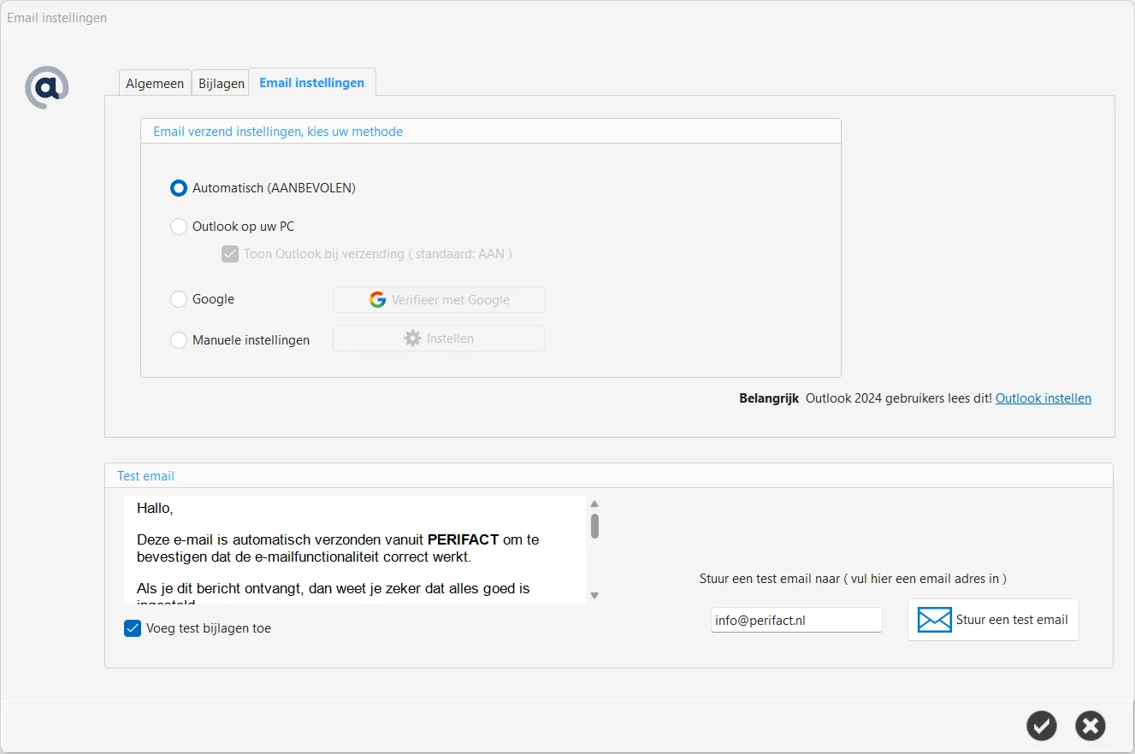Image resolution: width=1135 pixels, height=754 pixels.
Task: Confirm settings with the checkmark icon
Action: [1041, 726]
